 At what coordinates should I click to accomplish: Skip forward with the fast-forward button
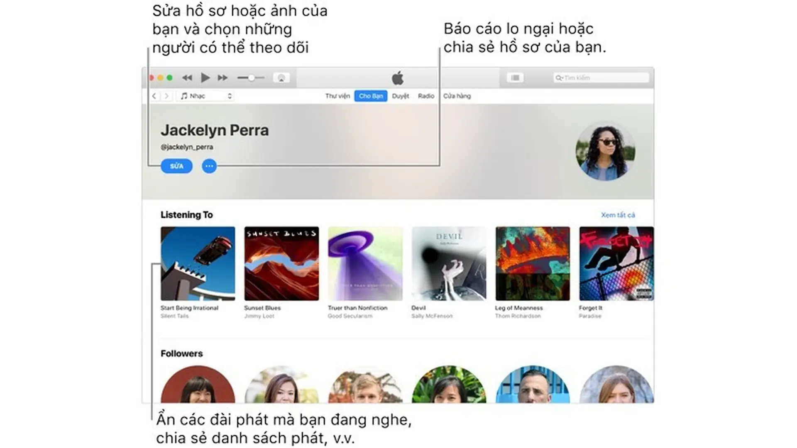click(222, 78)
